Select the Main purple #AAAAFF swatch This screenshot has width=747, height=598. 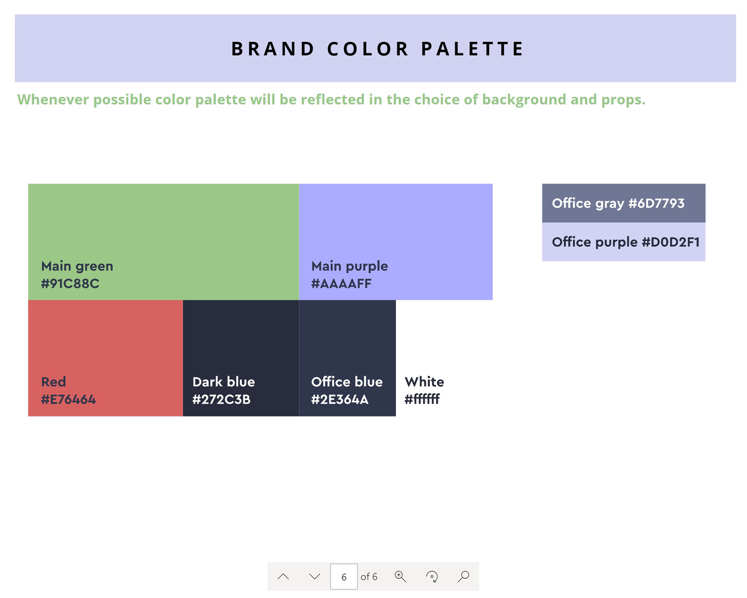tap(396, 241)
